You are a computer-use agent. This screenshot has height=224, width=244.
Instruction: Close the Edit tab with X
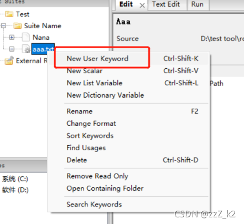[x=142, y=6]
